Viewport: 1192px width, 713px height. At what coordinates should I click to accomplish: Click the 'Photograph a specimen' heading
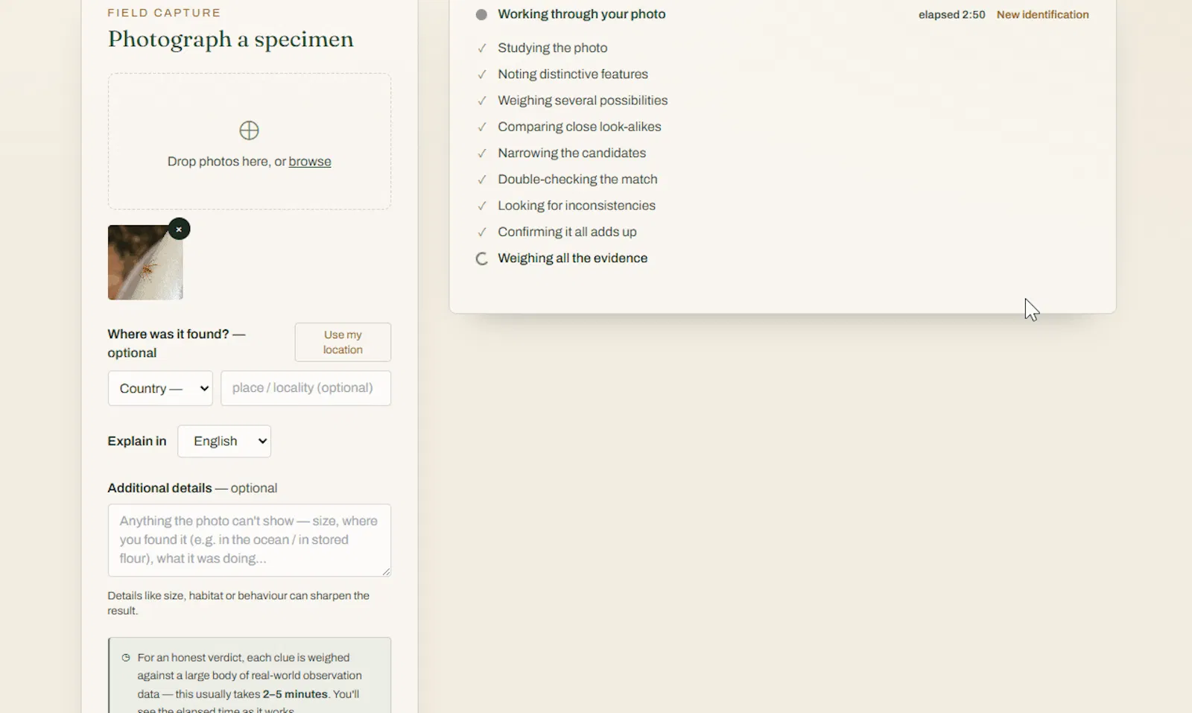coord(231,39)
